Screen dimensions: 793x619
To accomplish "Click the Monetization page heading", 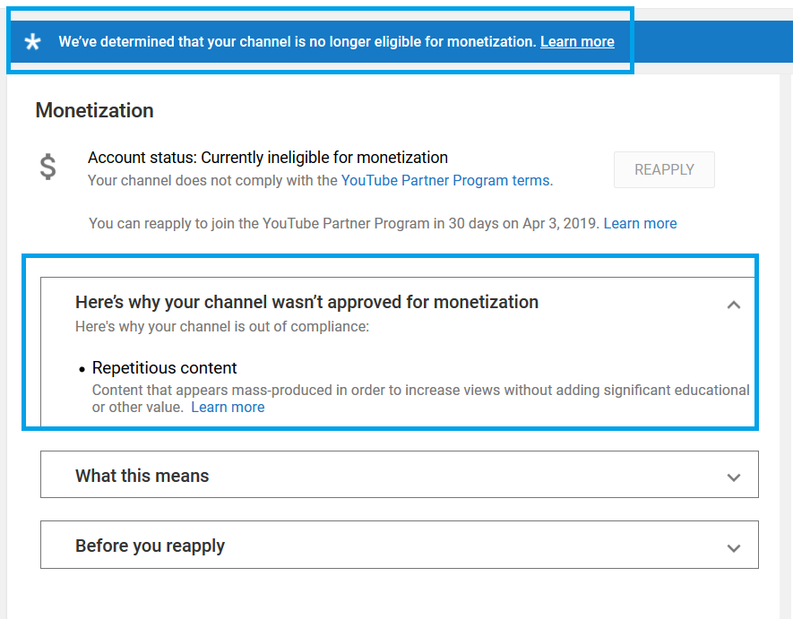I will click(95, 110).
